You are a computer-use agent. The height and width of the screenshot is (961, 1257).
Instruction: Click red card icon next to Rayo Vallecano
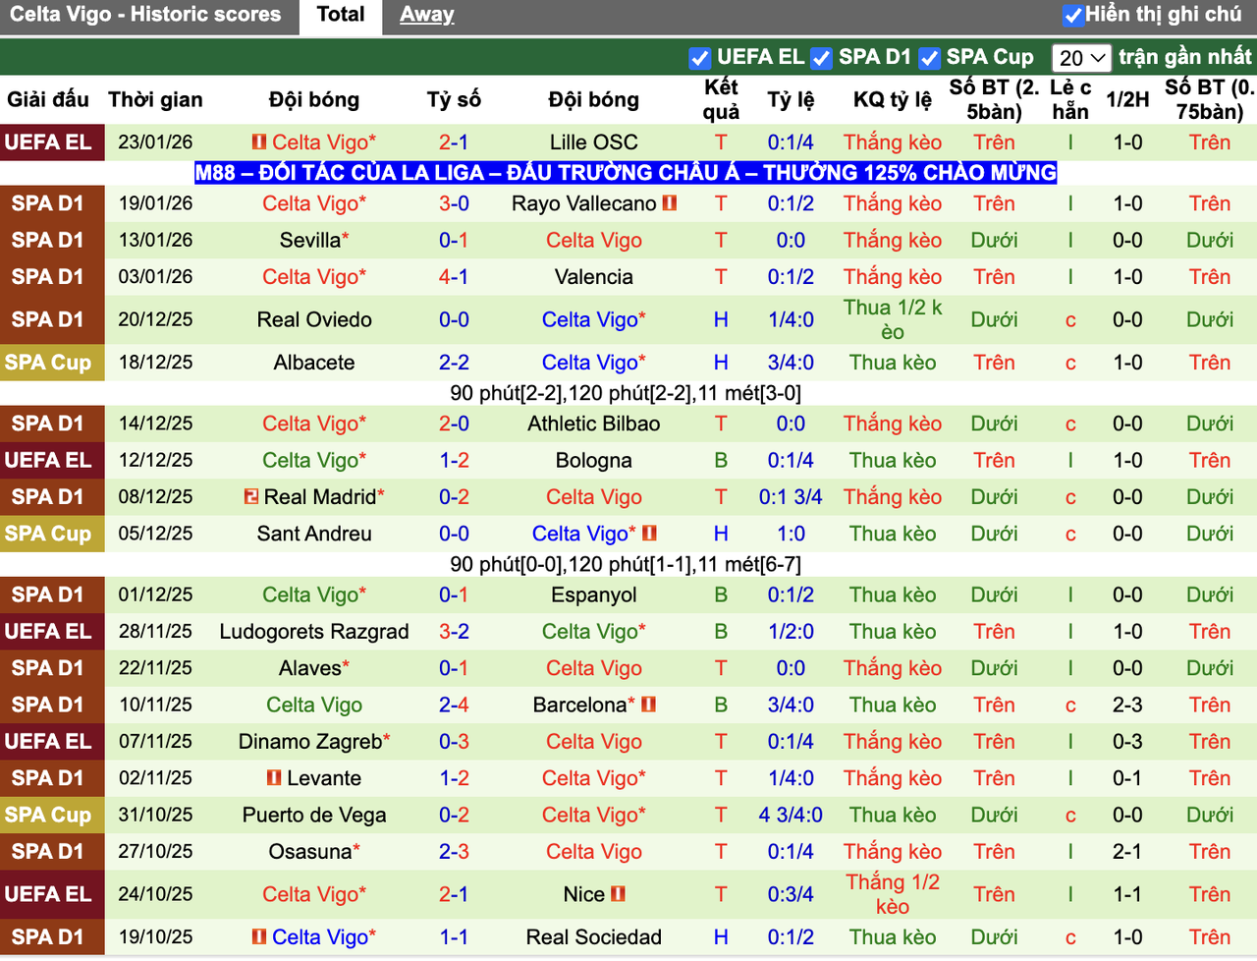(x=670, y=203)
